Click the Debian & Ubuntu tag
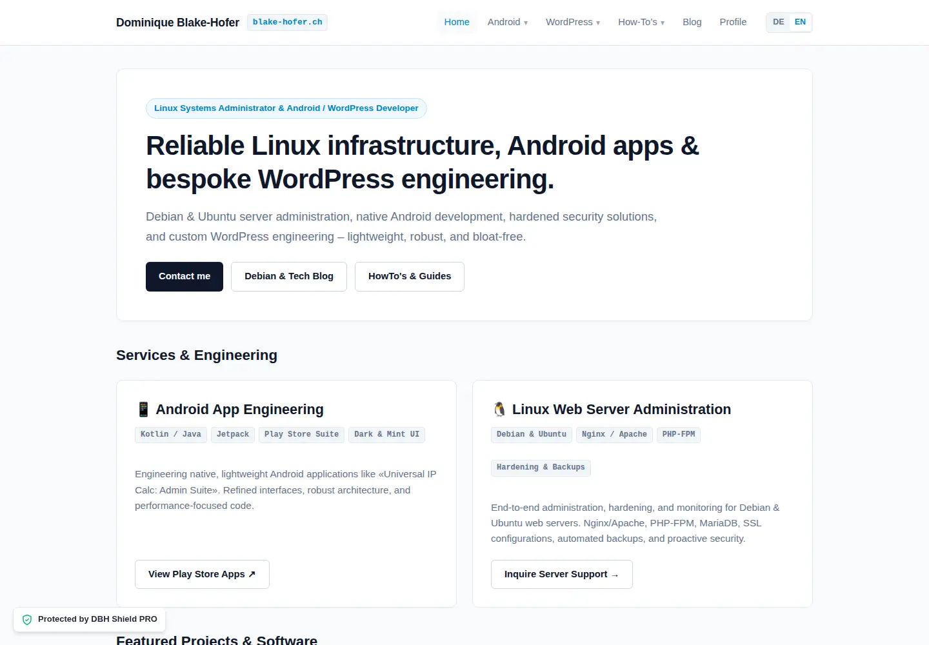The width and height of the screenshot is (929, 645). click(x=532, y=435)
